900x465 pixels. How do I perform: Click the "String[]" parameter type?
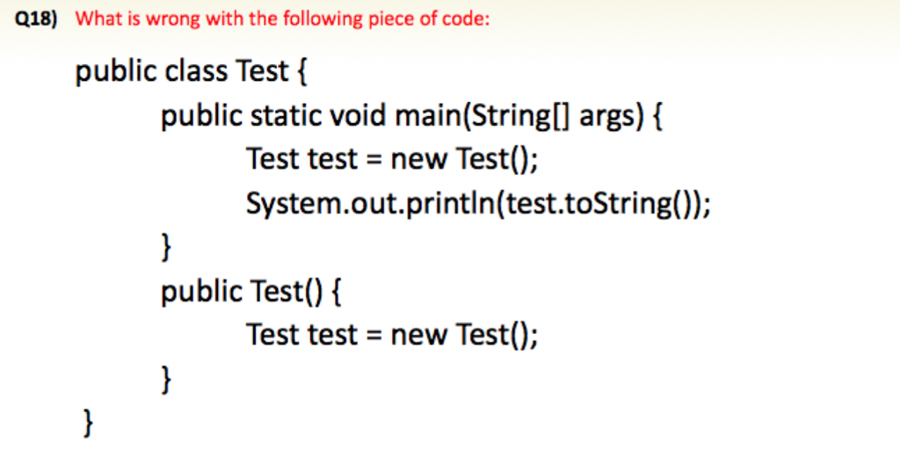pos(516,115)
